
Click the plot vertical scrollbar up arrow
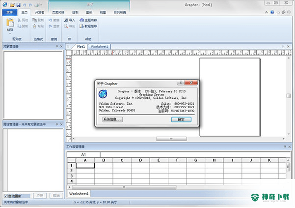[x=289, y=58]
